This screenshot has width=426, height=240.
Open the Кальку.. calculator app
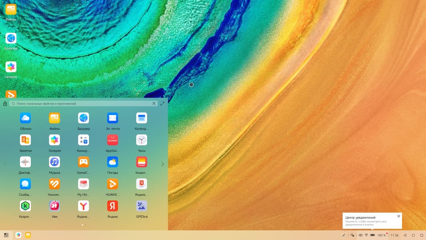[84, 140]
